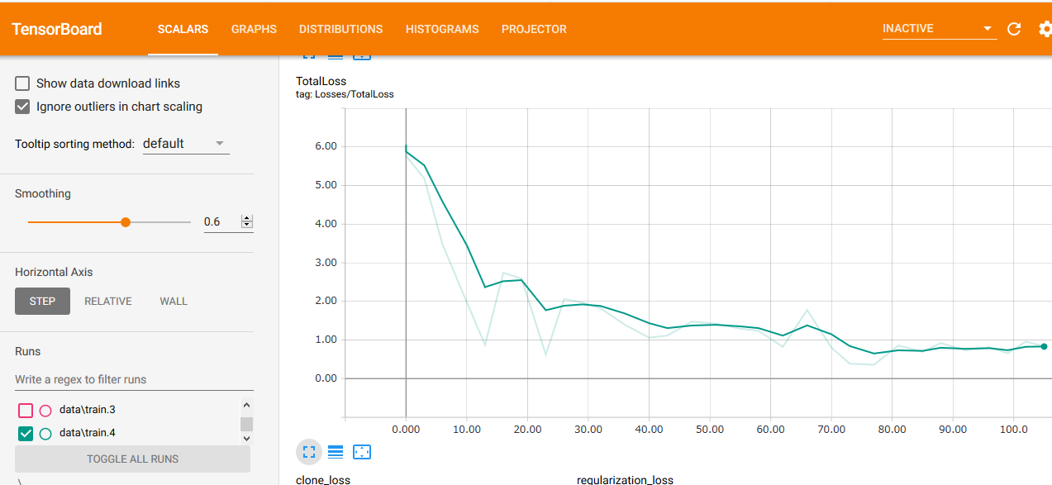Screen dimensions: 1052x485
Task: Enable the data\train.3 run checkbox
Action: click(26, 410)
